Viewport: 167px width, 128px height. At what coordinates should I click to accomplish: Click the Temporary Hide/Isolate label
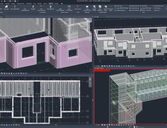pyautogui.click(x=102, y=70)
